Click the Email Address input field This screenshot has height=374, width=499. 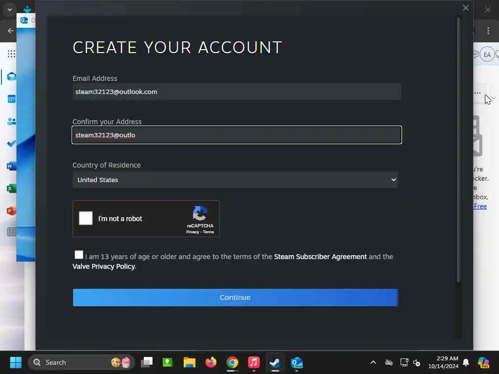click(x=236, y=92)
